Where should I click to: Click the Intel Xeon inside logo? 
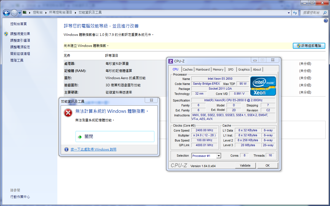263,86
